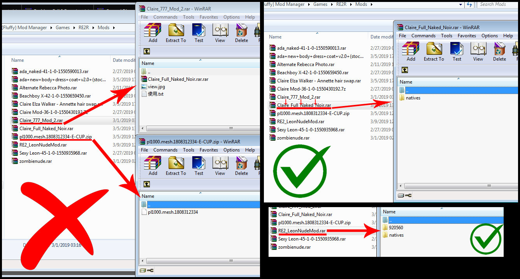This screenshot has width=520, height=279.
Task: Open File menu in Claire_777_Mod_2.rar window
Action: 144,17
